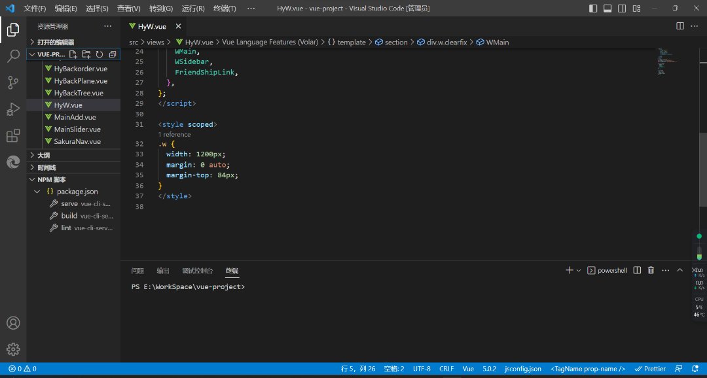This screenshot has height=378, width=707.
Task: Open the Source Control view
Action: [13, 82]
